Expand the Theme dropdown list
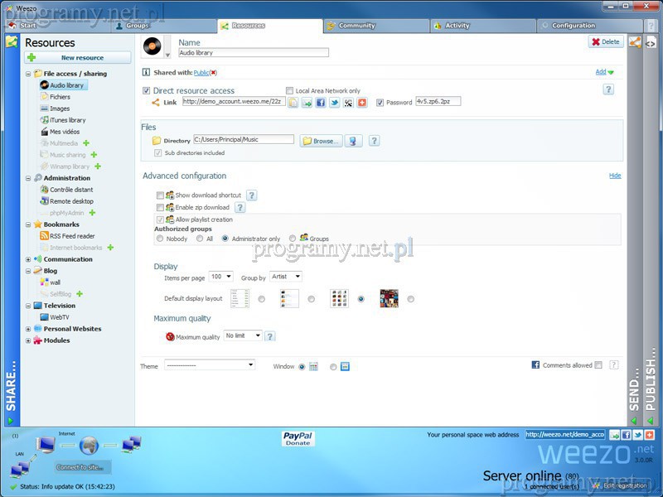 click(x=210, y=365)
